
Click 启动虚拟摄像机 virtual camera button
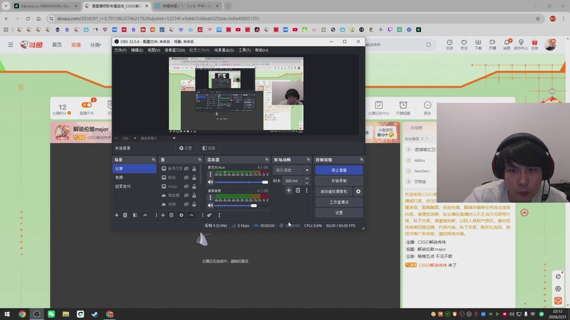pos(333,191)
